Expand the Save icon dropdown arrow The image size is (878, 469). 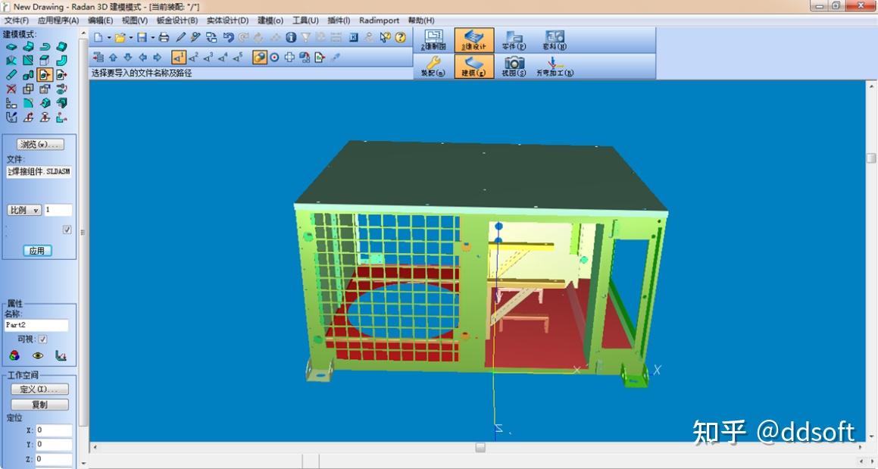(x=152, y=38)
